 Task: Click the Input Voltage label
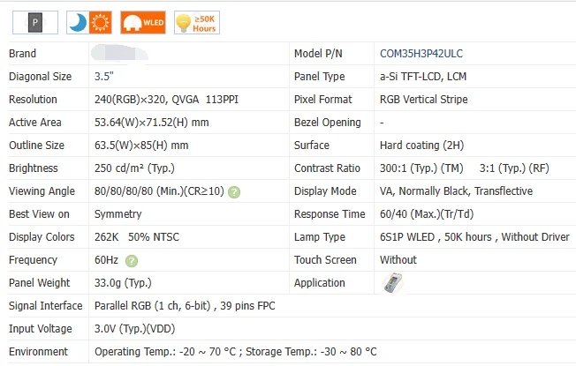[x=40, y=329]
